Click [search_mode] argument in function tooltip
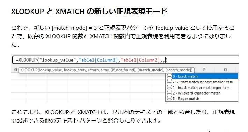Image resolution: width=248 pixels, height=132 pixels. 179,70
